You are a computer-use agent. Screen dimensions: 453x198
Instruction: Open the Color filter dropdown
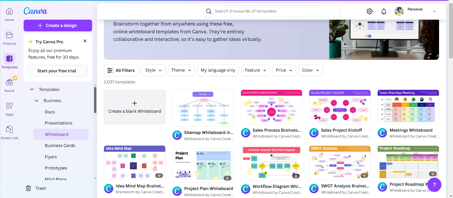point(311,70)
